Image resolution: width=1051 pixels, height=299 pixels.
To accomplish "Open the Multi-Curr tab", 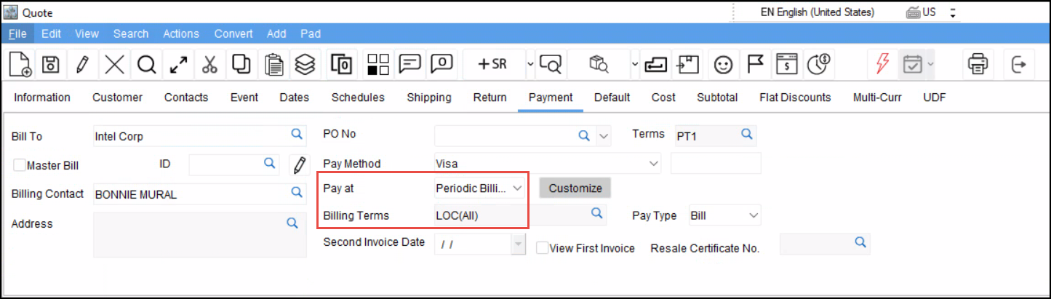I will (x=877, y=97).
